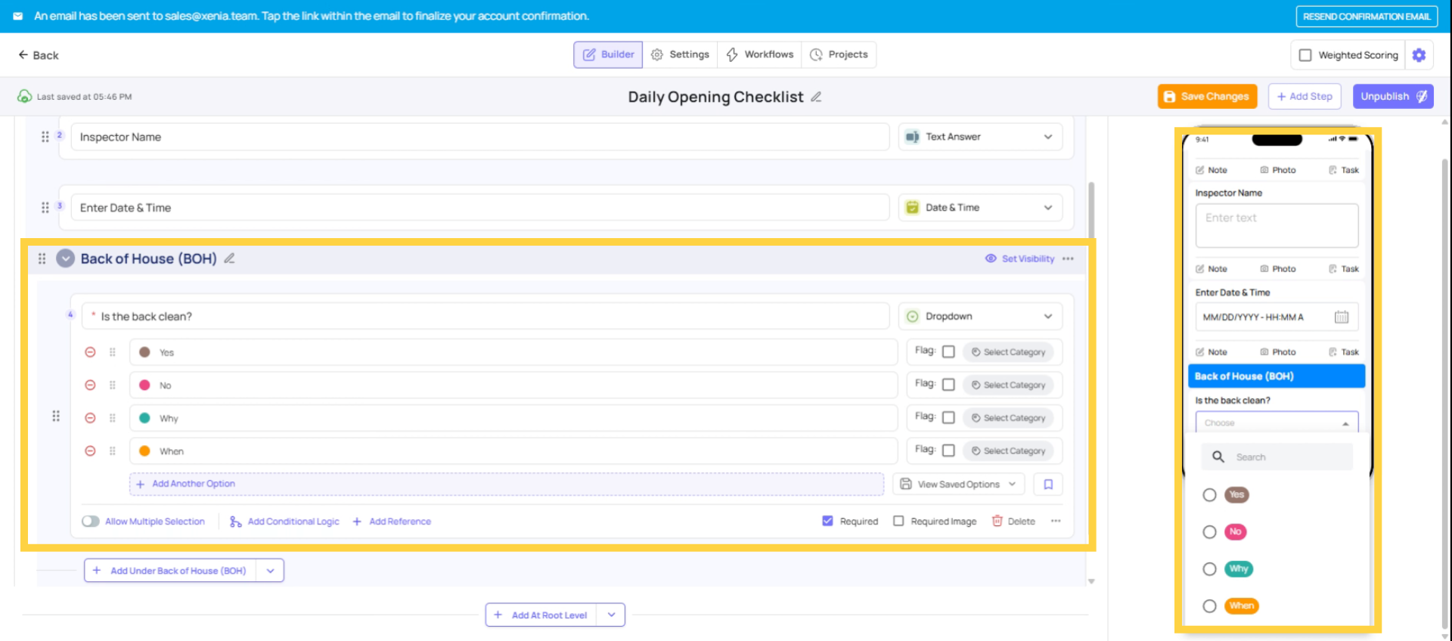Edit the Back of House section name
This screenshot has height=641, width=1452.
pyautogui.click(x=230, y=259)
